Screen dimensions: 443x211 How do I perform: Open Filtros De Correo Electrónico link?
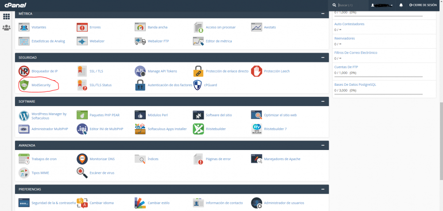356,53
